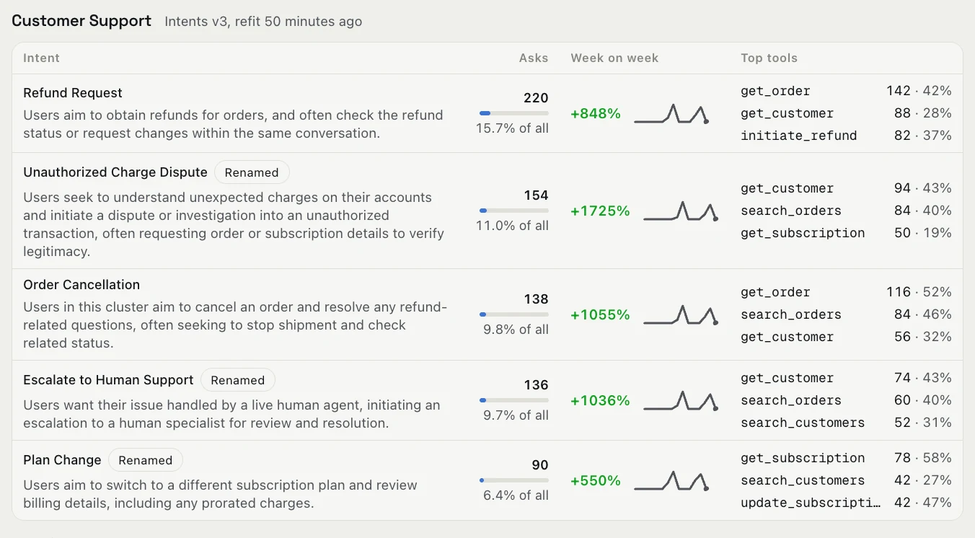The width and height of the screenshot is (975, 538).
Task: Click the Plan Change sparkline chart
Action: [x=671, y=480]
